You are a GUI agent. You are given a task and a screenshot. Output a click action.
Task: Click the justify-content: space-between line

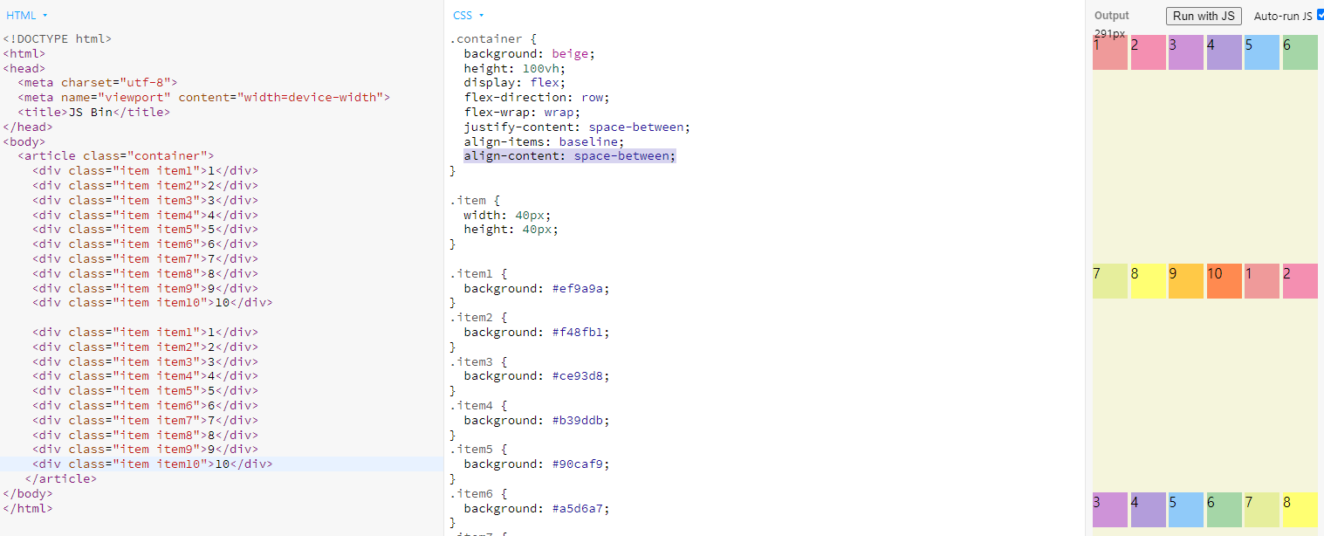576,127
